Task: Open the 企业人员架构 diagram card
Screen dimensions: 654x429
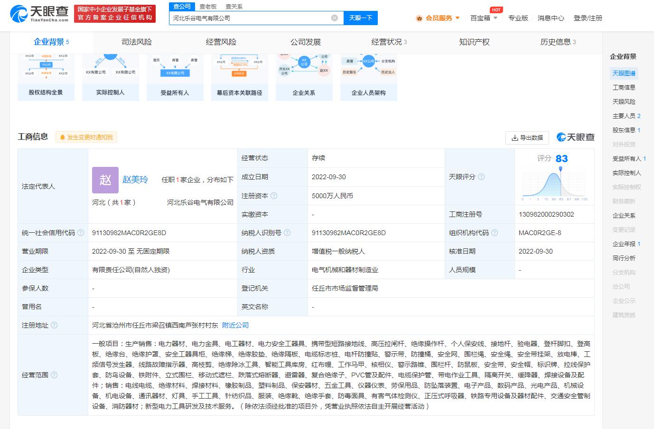Action: 369,77
